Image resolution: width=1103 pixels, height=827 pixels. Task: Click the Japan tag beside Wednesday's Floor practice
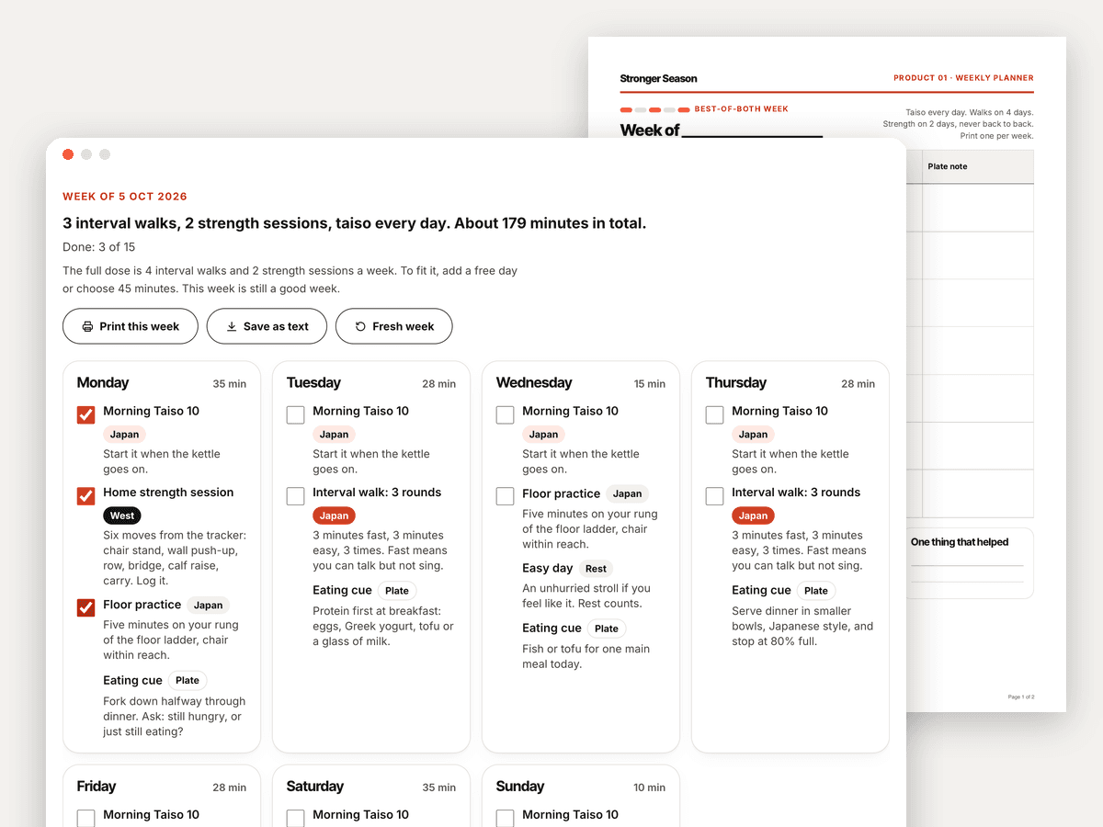pos(627,493)
